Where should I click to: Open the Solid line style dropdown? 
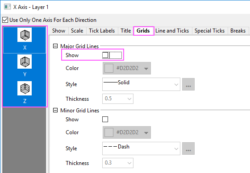(141, 84)
